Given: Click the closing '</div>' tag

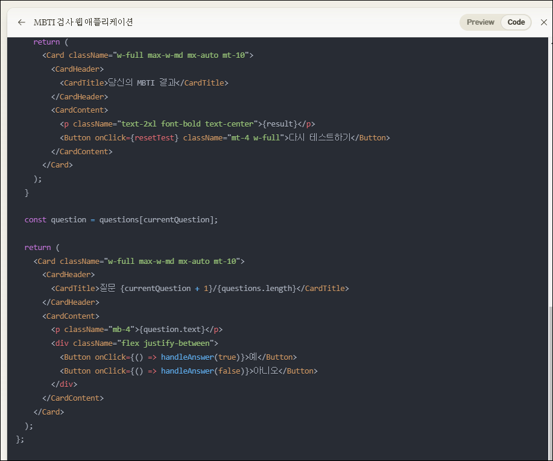Looking at the screenshot, I should (x=64, y=384).
